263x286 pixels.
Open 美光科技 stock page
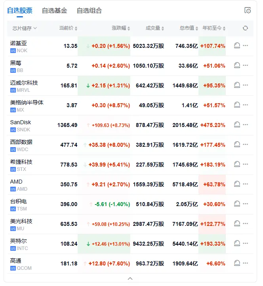[21, 221]
